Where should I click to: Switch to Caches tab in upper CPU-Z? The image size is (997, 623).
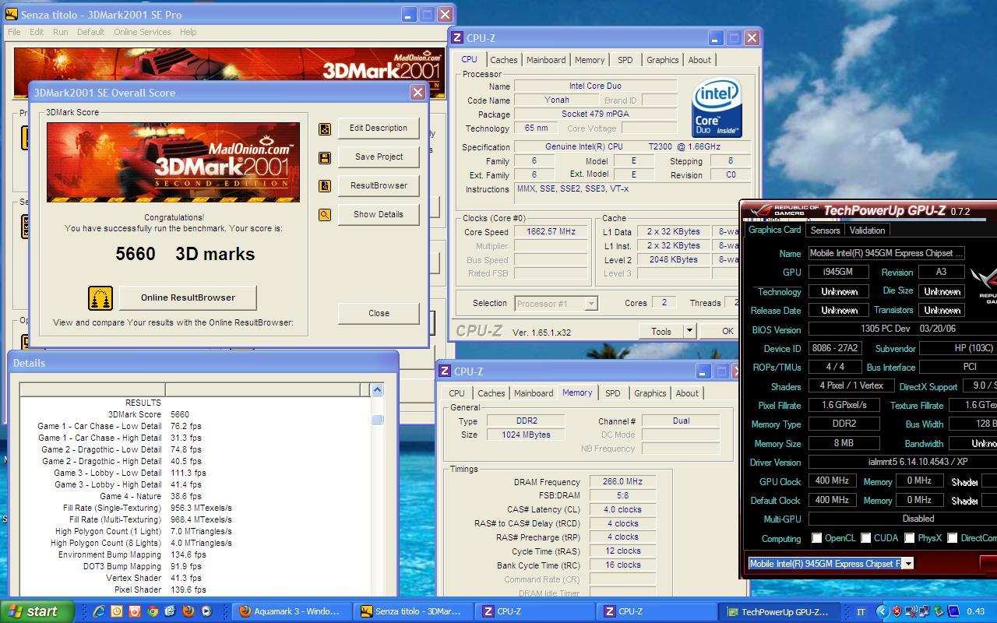(x=503, y=60)
